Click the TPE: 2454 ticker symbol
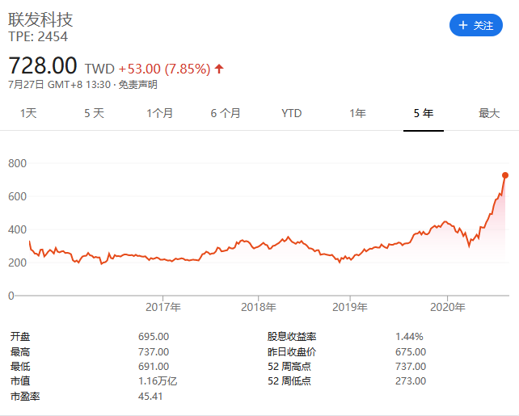The width and height of the screenshot is (519, 416). [38, 37]
